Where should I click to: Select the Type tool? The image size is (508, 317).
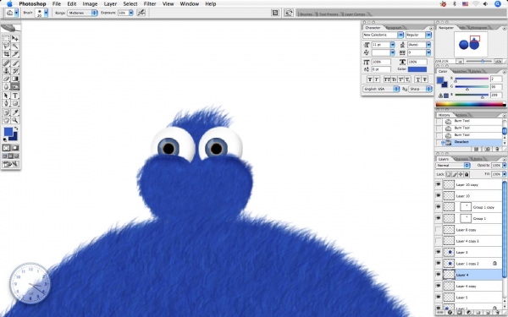click(15, 96)
